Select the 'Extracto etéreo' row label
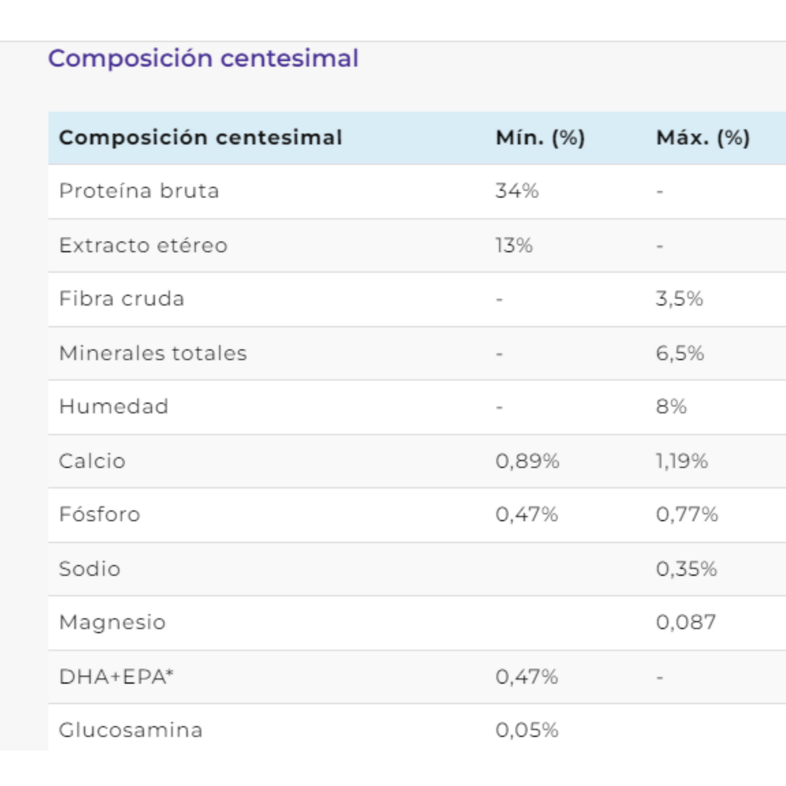This screenshot has width=786, height=786. click(143, 245)
